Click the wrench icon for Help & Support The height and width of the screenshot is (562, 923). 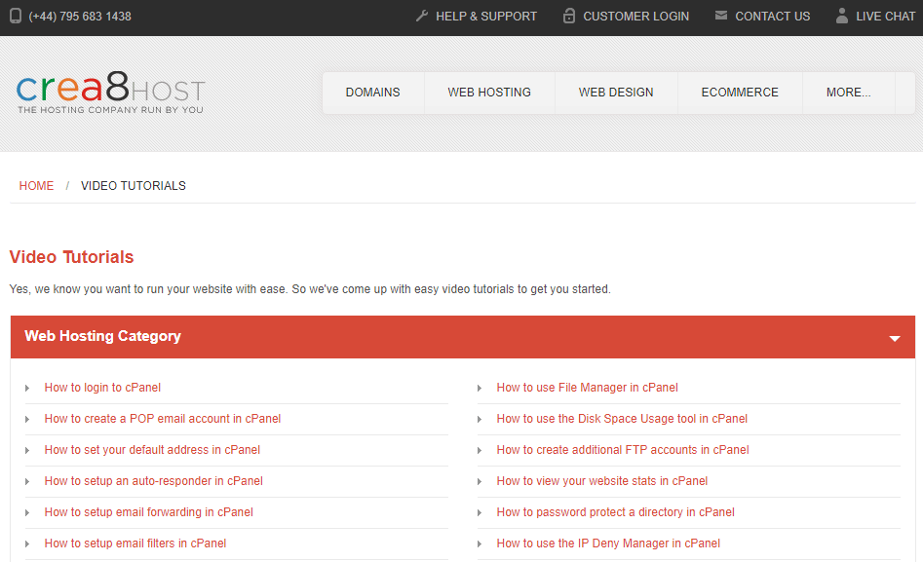pyautogui.click(x=421, y=16)
